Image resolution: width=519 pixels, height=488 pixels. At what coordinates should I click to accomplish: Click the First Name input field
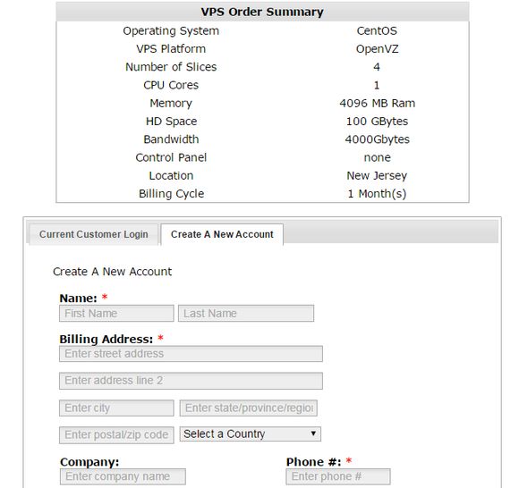point(116,313)
